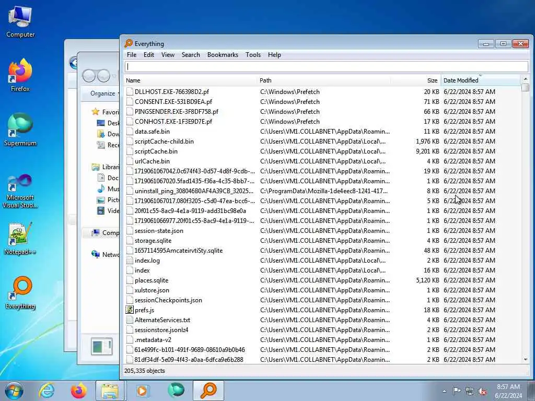
Task: Select places.sqlite file row
Action: coord(310,280)
